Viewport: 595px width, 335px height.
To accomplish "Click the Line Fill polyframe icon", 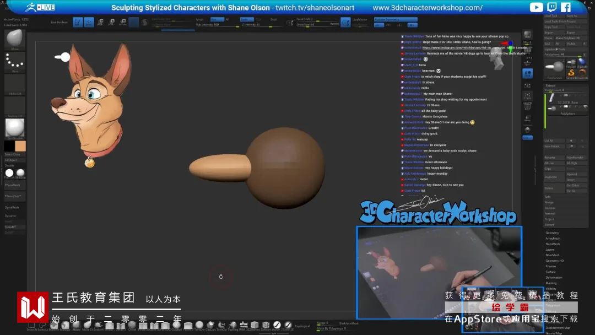I will pyautogui.click(x=527, y=106).
